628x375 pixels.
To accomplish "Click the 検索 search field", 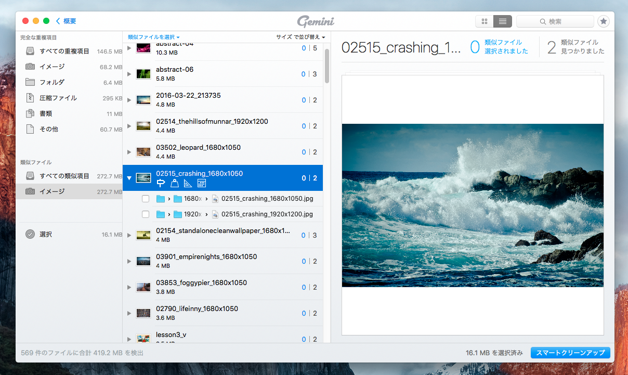I will 555,21.
